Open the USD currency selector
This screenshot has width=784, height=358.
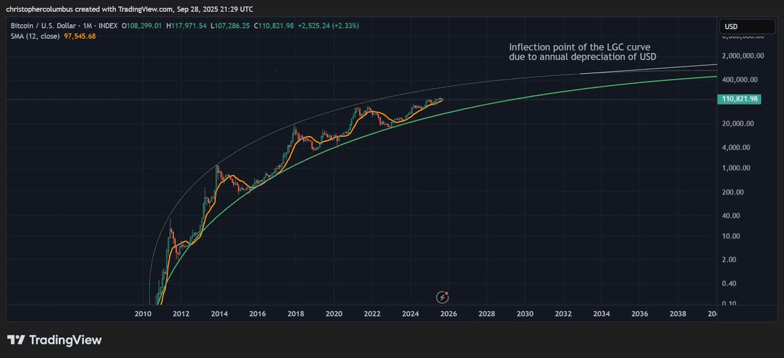click(748, 27)
